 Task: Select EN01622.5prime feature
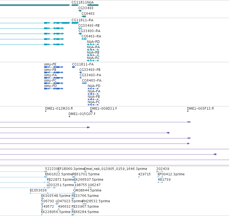click(x=59, y=174)
